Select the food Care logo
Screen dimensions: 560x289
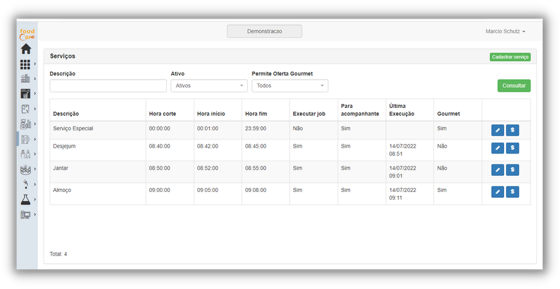pos(27,34)
